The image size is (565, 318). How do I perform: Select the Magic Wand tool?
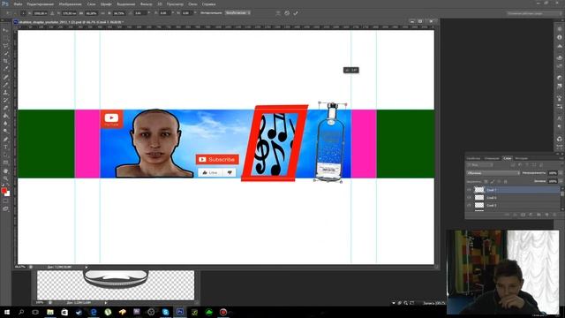point(5,53)
